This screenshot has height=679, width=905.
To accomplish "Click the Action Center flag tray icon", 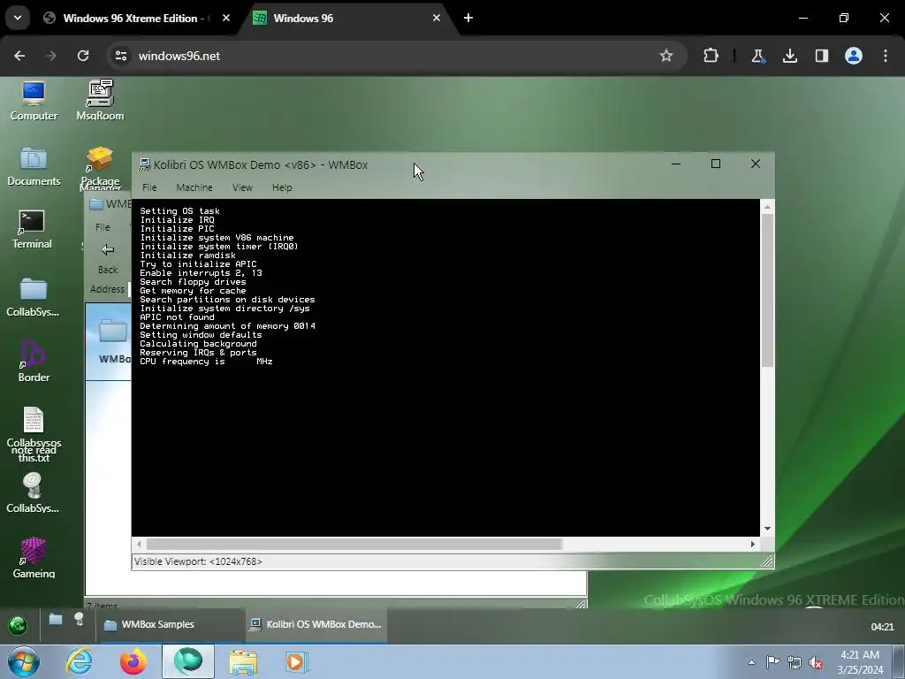I will (772, 661).
